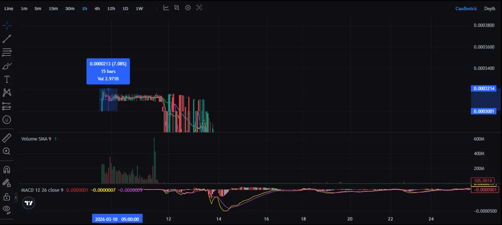Click the 2026-03-10 05:00:00 time label
Viewport: 502px width, 225px height.
point(117,219)
